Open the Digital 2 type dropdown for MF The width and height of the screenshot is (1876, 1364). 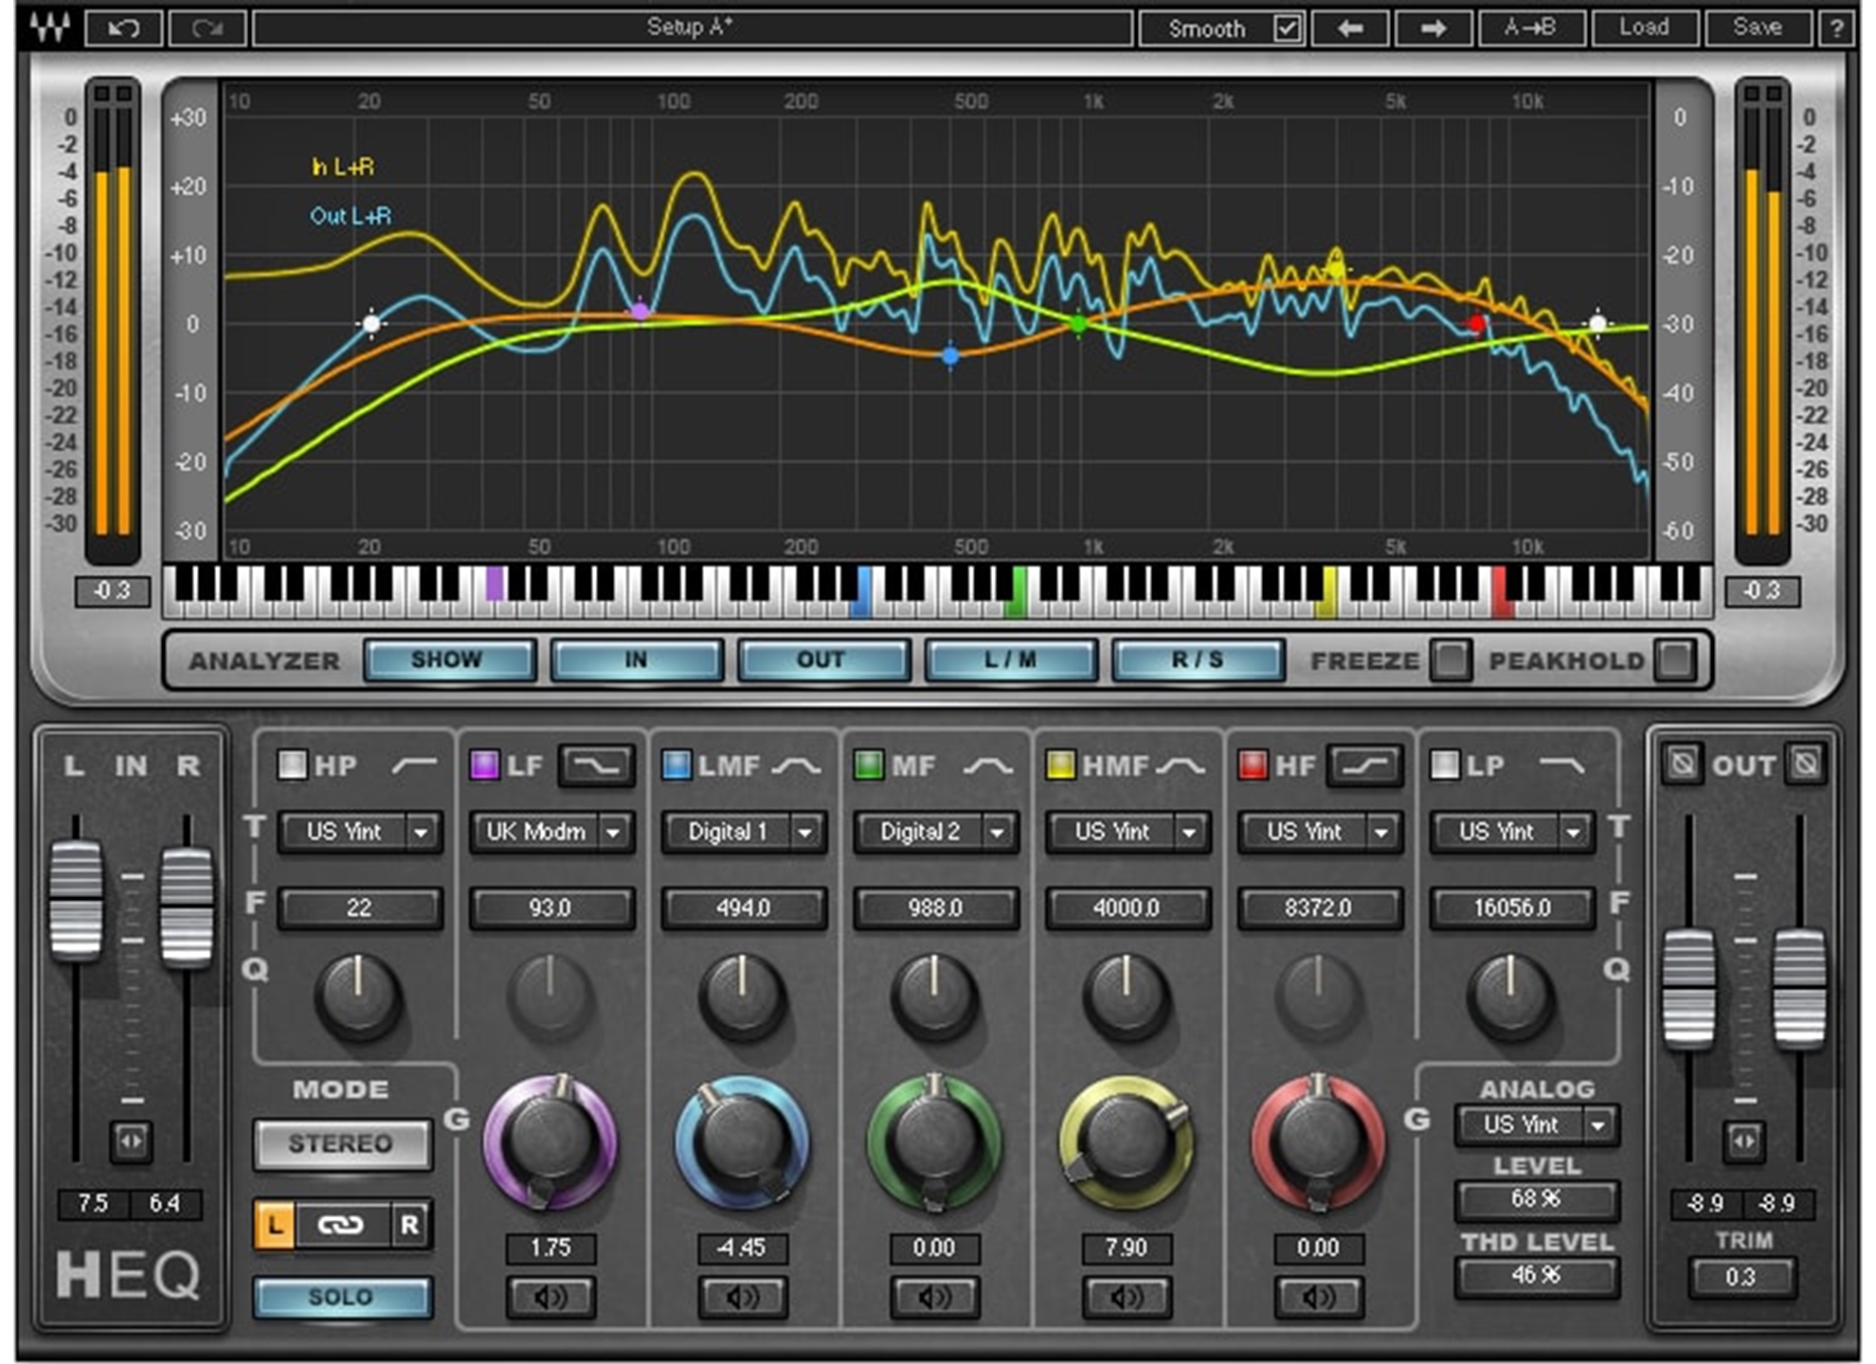point(935,832)
